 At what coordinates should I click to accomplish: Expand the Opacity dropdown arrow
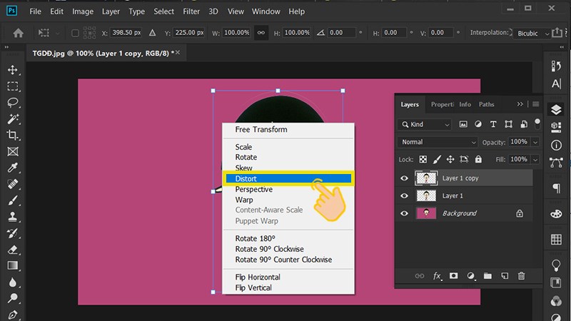pyautogui.click(x=535, y=142)
